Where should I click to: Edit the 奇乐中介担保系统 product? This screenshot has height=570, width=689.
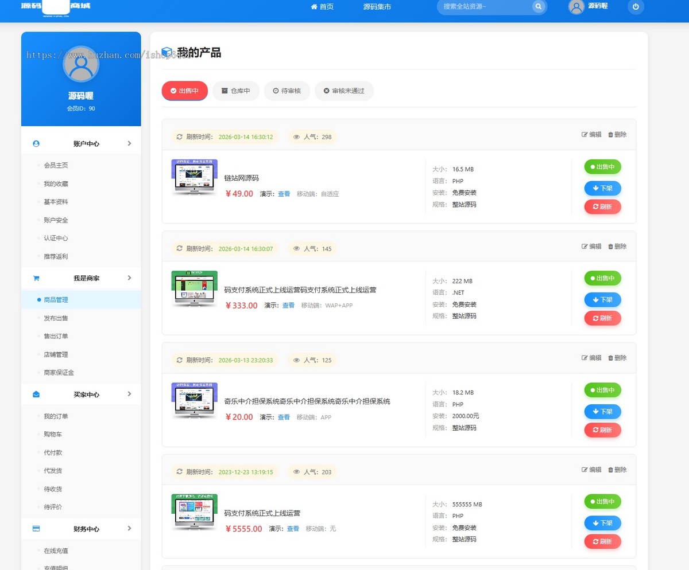[591, 358]
